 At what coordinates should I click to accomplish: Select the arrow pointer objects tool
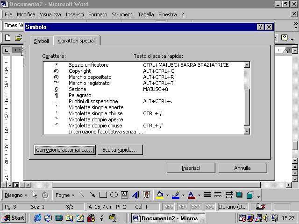coord(35,195)
